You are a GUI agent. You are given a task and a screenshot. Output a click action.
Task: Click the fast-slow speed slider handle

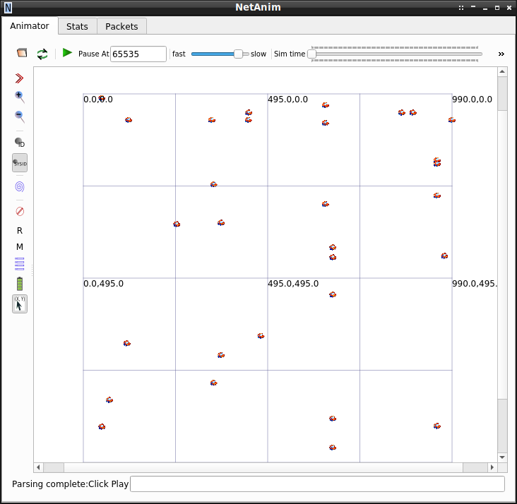pos(238,54)
